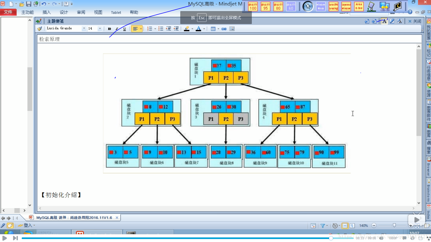Click the 检索原理 topic title field
This screenshot has height=242, width=431.
229,39
